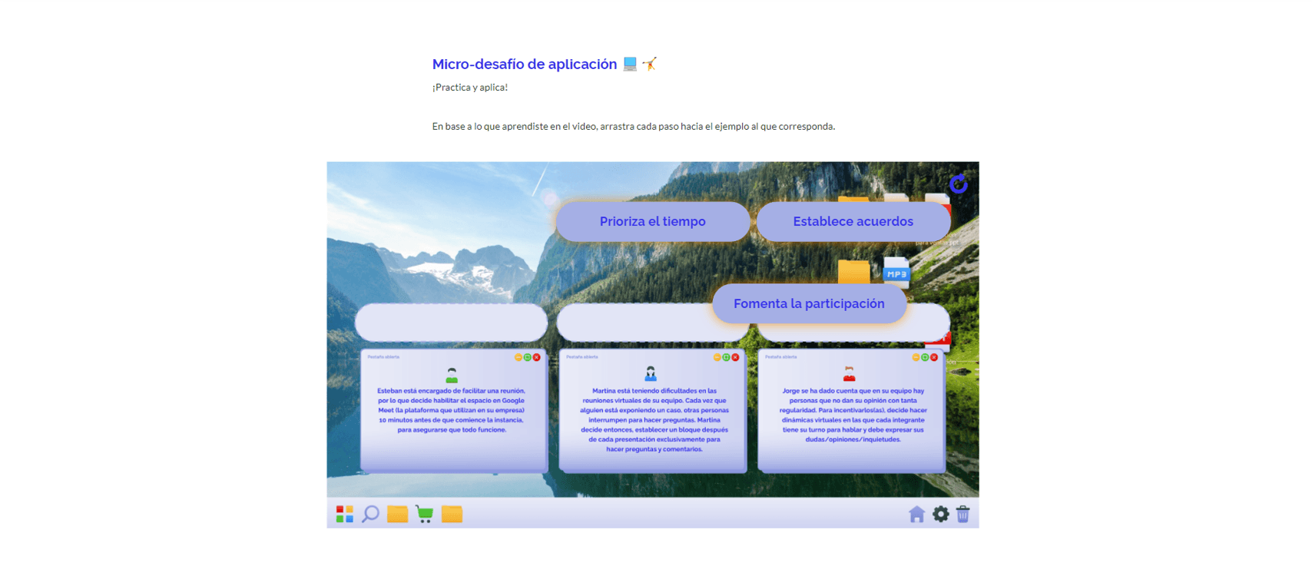Click the instruction text "En base a lo que aprendiste"

[x=633, y=127]
